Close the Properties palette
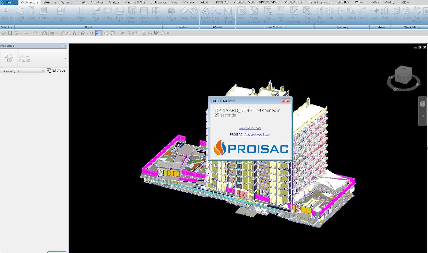 (65, 46)
